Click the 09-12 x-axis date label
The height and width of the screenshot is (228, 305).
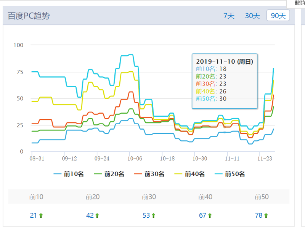point(69,159)
